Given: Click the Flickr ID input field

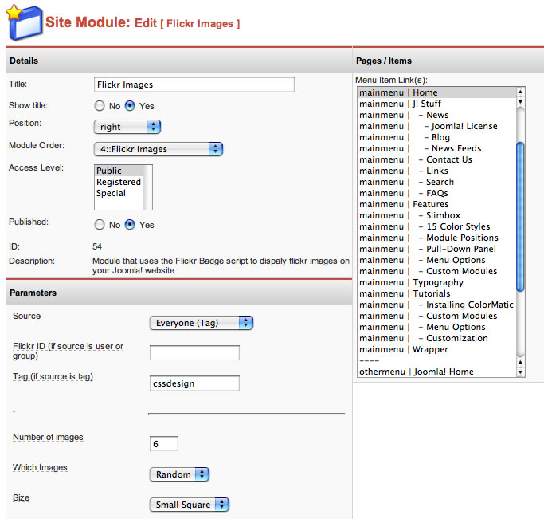Looking at the screenshot, I should (194, 353).
